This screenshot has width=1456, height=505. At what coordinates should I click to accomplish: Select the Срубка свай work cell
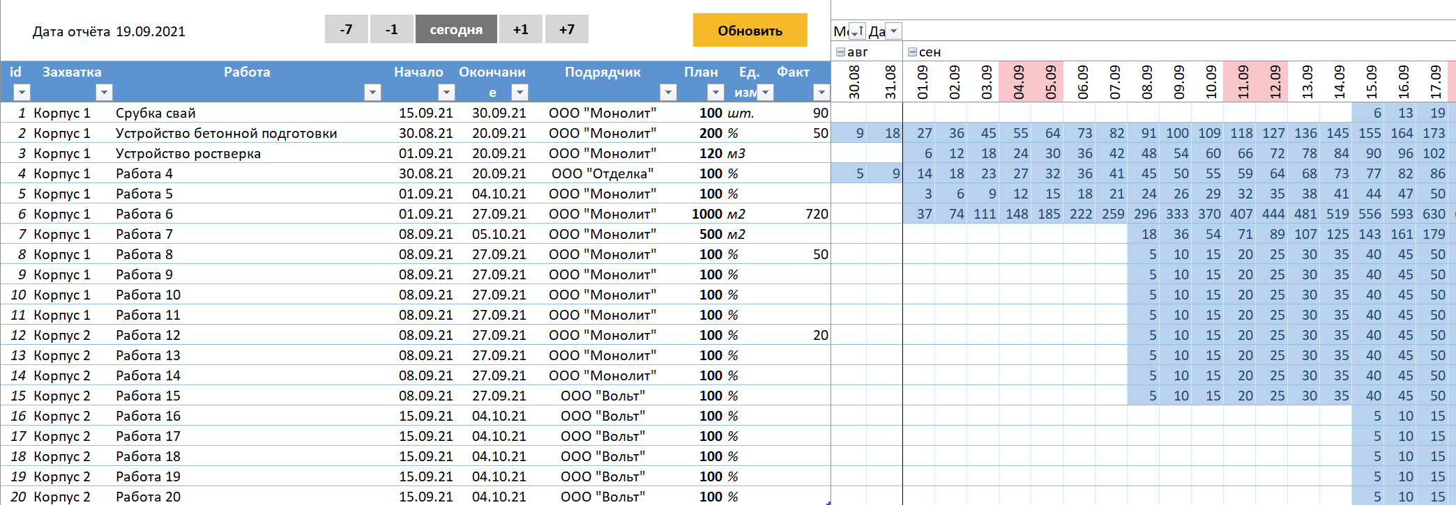(x=156, y=113)
